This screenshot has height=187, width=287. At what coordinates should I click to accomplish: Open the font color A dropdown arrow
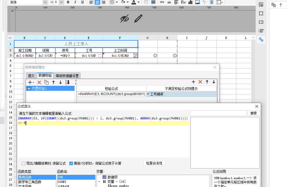point(139,2)
